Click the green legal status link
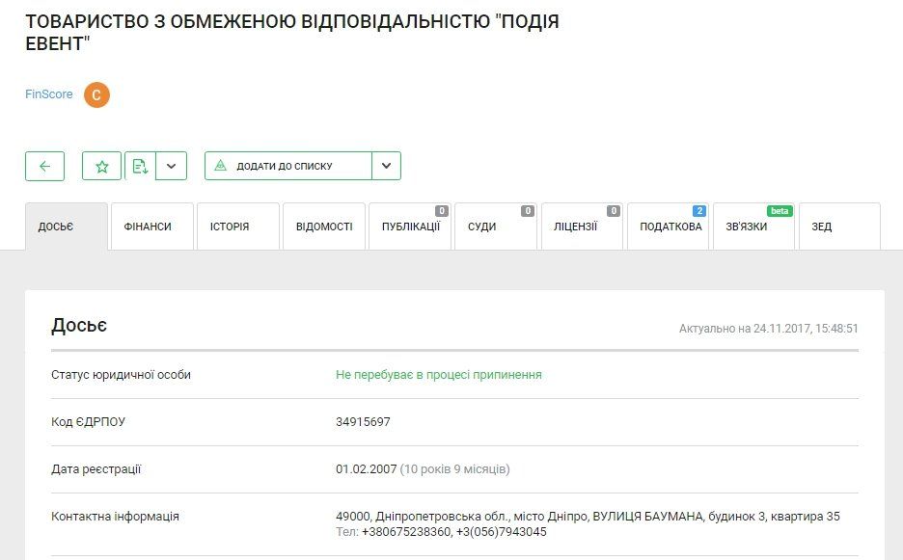 pos(436,374)
